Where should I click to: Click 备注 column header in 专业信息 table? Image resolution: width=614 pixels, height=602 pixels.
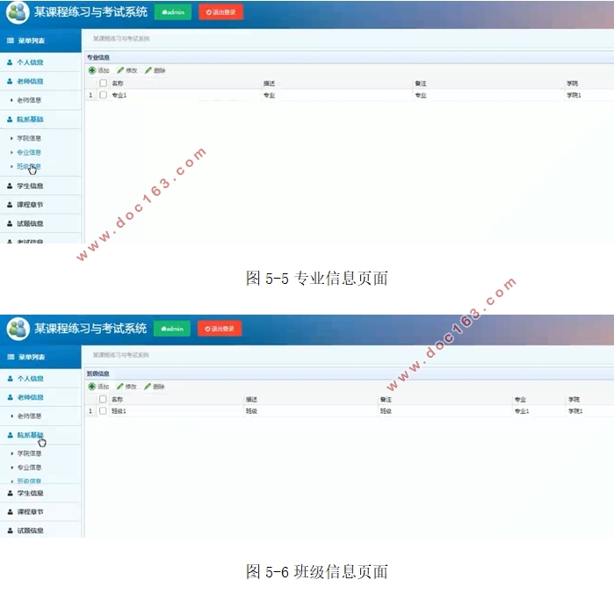pos(421,83)
